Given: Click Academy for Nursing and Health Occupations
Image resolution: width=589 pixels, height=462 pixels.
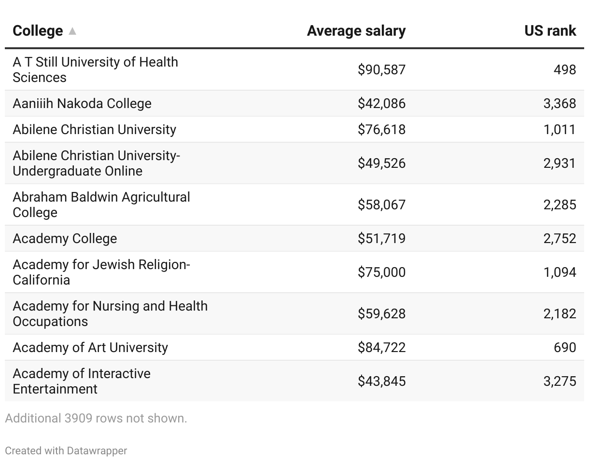Looking at the screenshot, I should point(110,313).
